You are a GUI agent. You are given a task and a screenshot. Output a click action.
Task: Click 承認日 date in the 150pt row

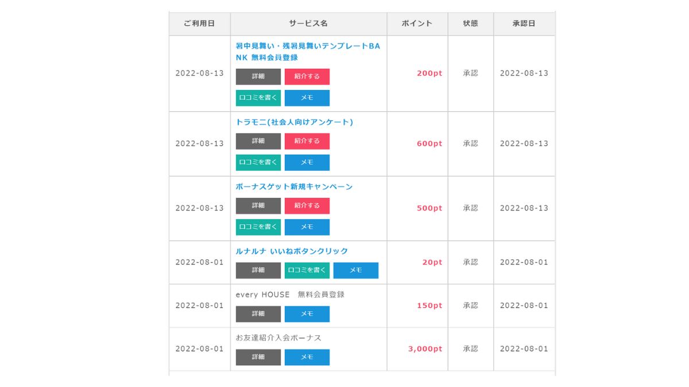pos(524,306)
